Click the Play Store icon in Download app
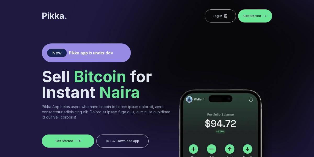Screen dimensions: 314x157 coord(108,141)
